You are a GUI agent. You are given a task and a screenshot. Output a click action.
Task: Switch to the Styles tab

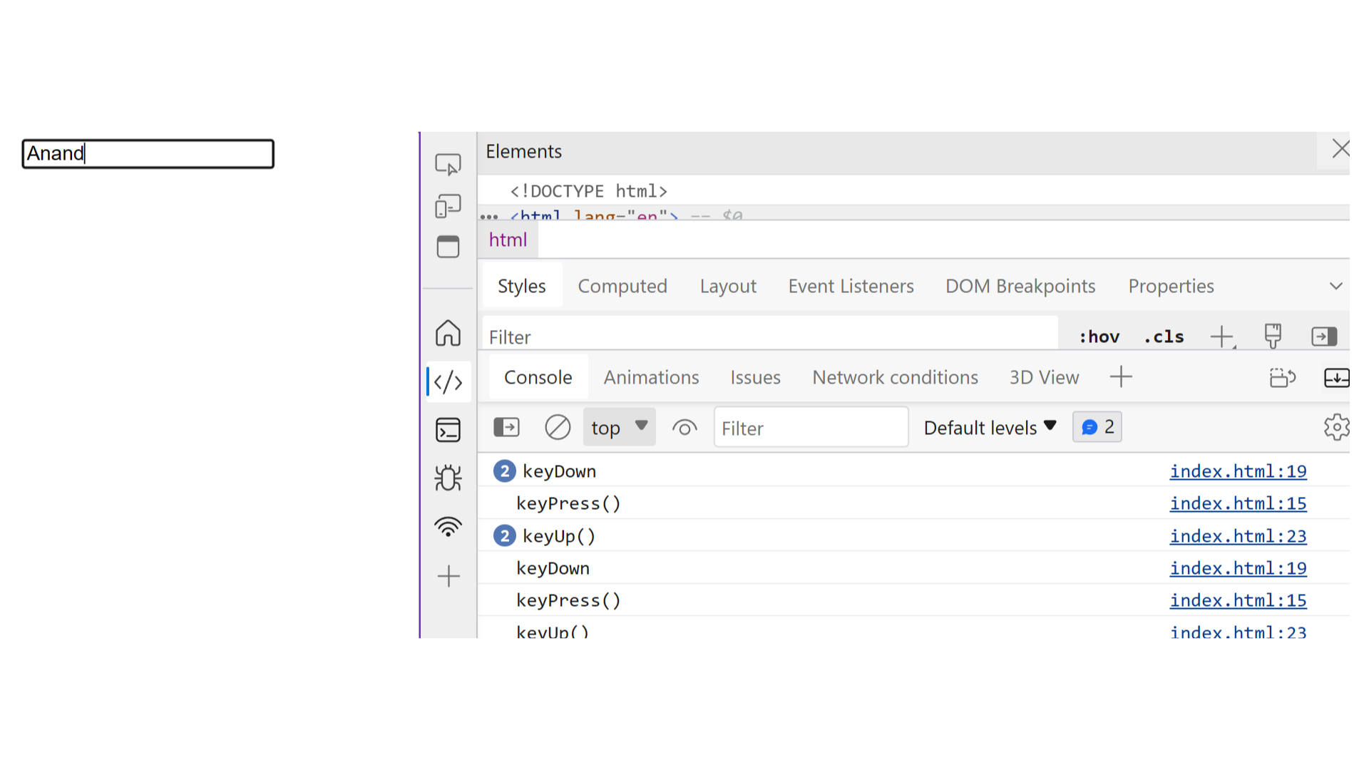point(521,286)
